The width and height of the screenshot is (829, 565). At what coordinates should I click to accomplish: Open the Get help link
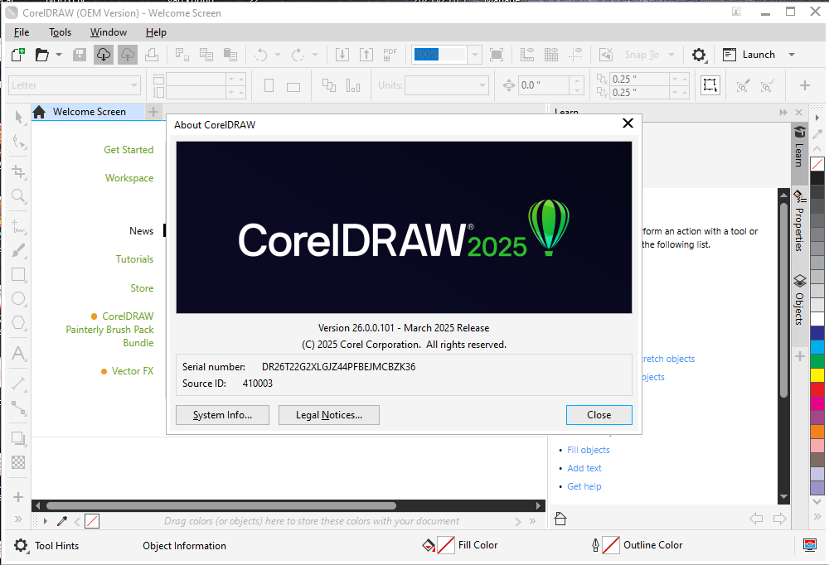click(584, 486)
